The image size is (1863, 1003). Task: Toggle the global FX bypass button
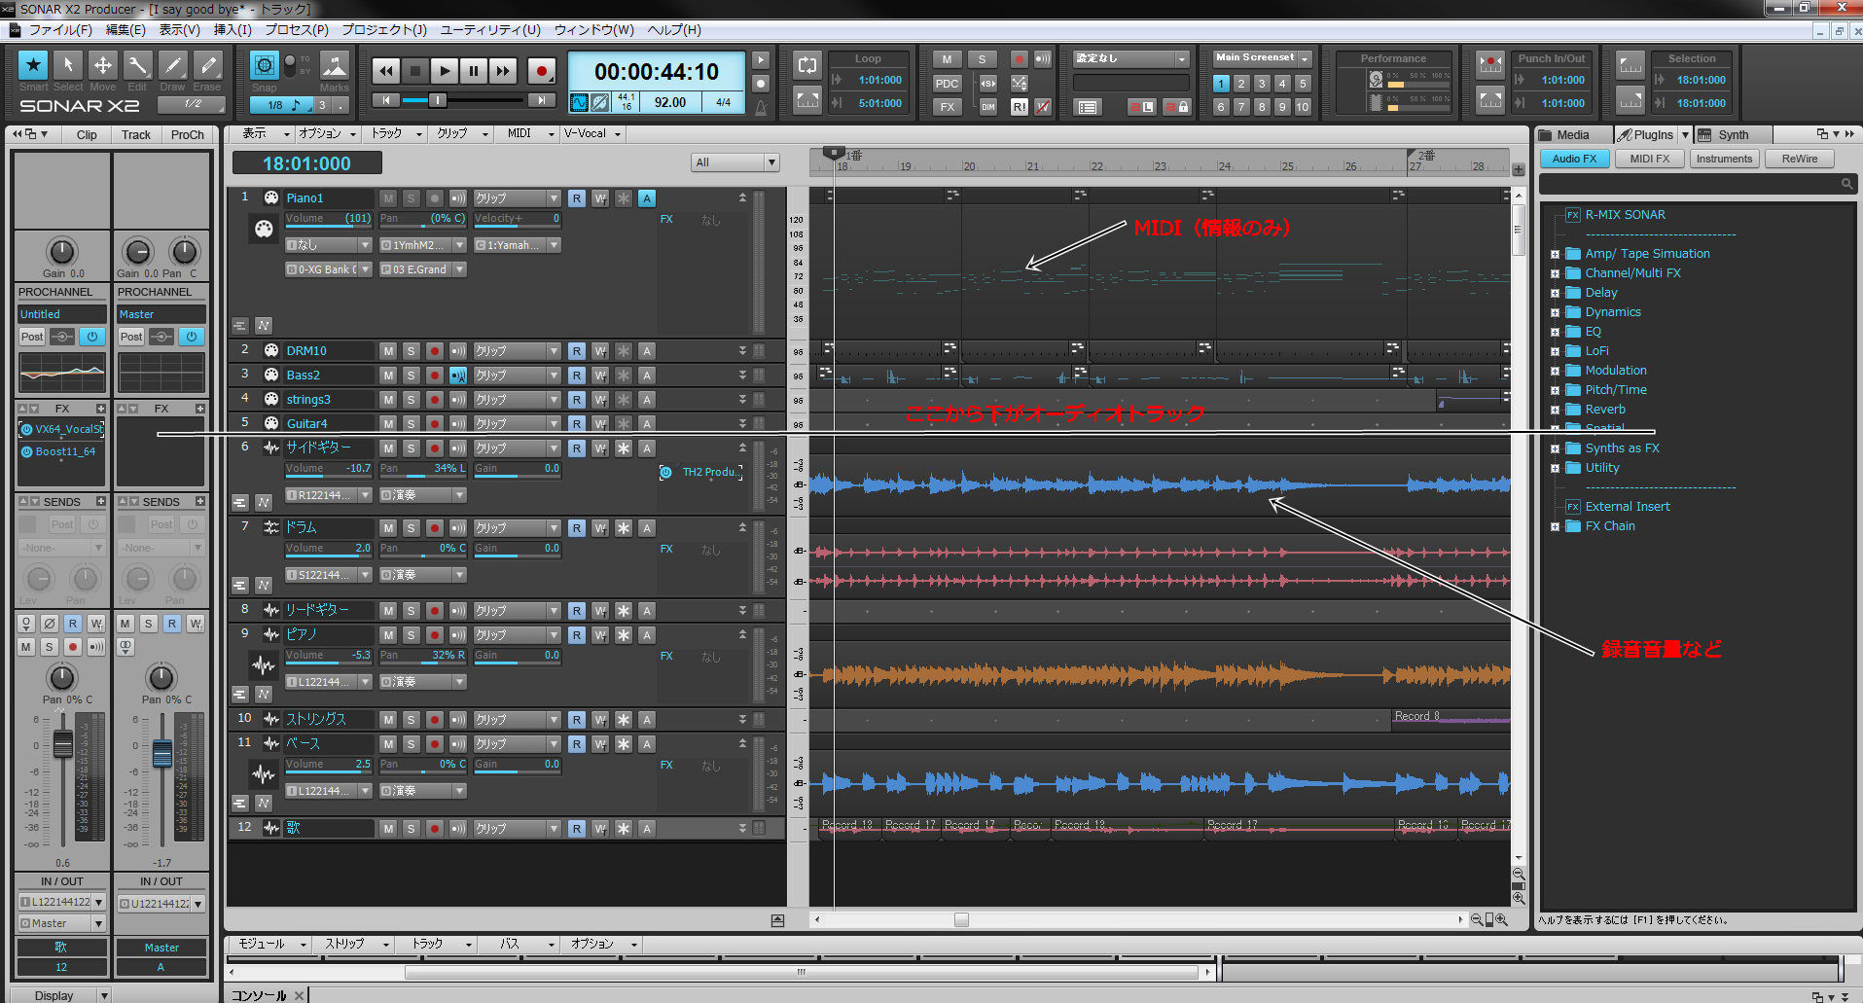pyautogui.click(x=947, y=107)
